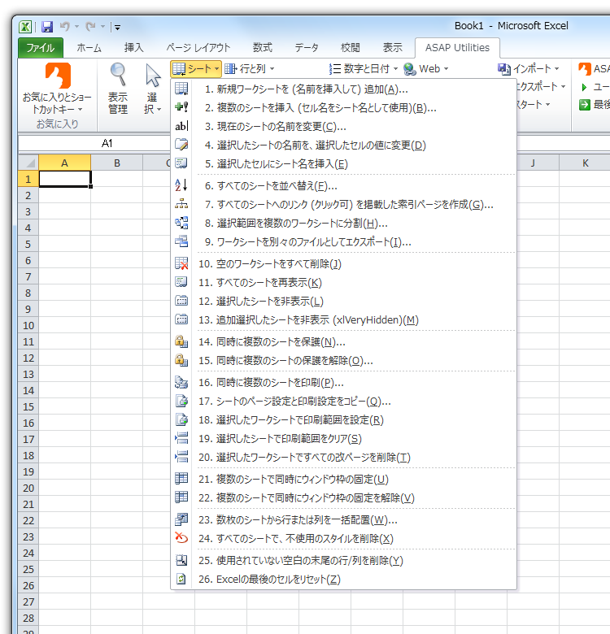This screenshot has width=610, height=634.
Task: Open the 行と列 dropdown
Action: pyautogui.click(x=250, y=69)
